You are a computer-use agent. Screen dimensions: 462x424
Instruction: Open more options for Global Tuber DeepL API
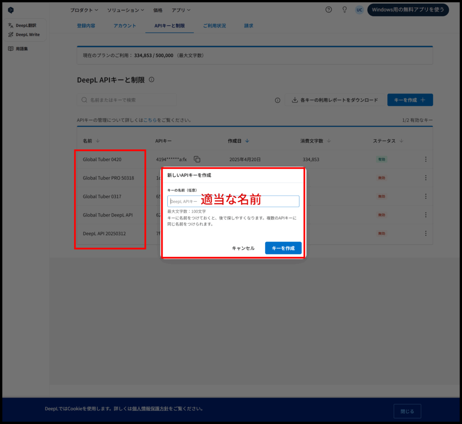[426, 215]
